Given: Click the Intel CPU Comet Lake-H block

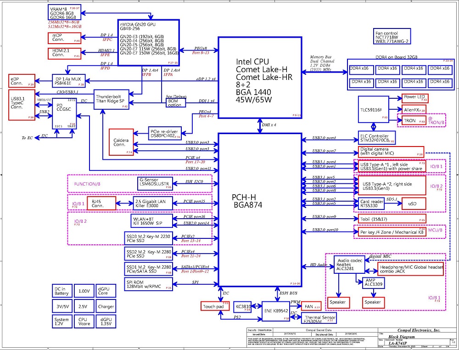Looking at the screenshot, I should [260, 78].
